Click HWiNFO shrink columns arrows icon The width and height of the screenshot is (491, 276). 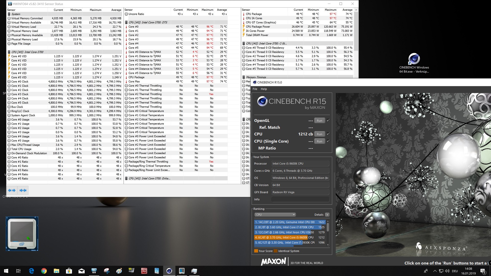23,190
